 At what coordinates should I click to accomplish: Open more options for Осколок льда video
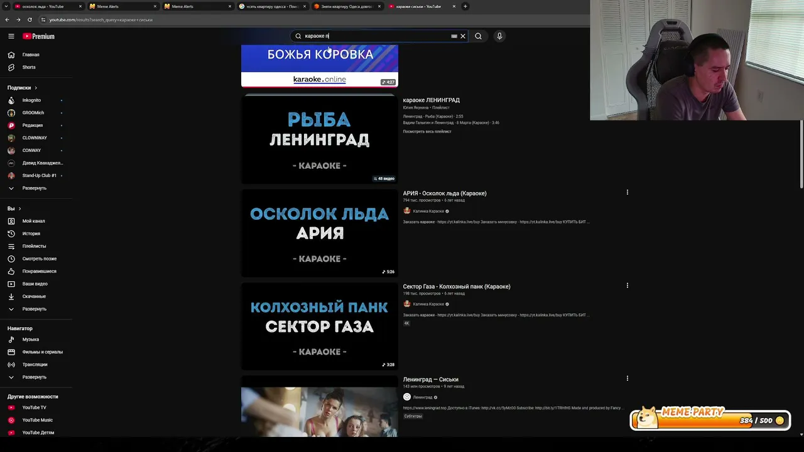coord(627,192)
